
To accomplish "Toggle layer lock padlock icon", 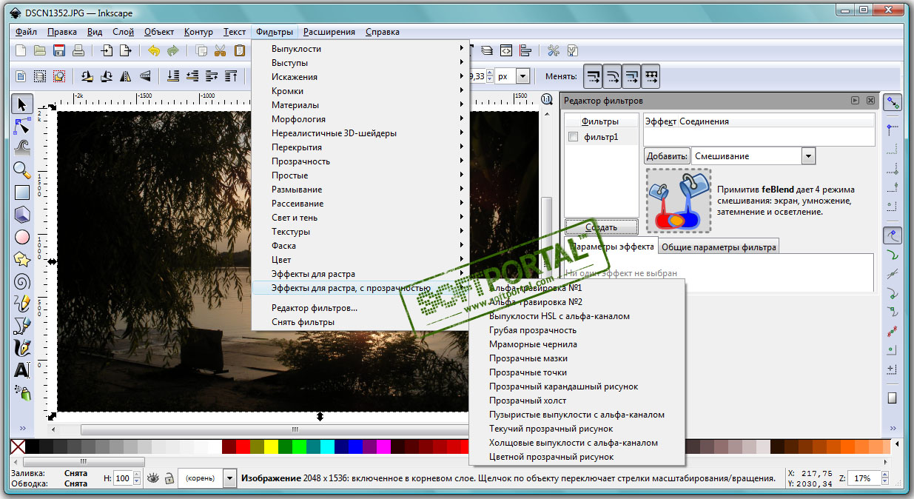I will [169, 478].
